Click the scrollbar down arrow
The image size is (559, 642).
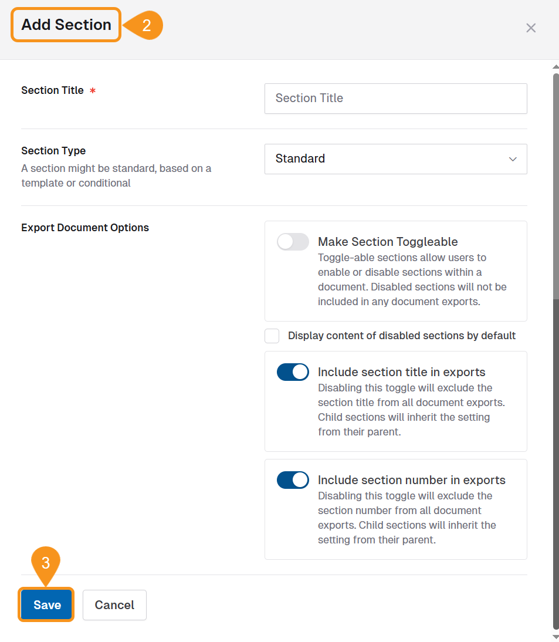click(554, 636)
